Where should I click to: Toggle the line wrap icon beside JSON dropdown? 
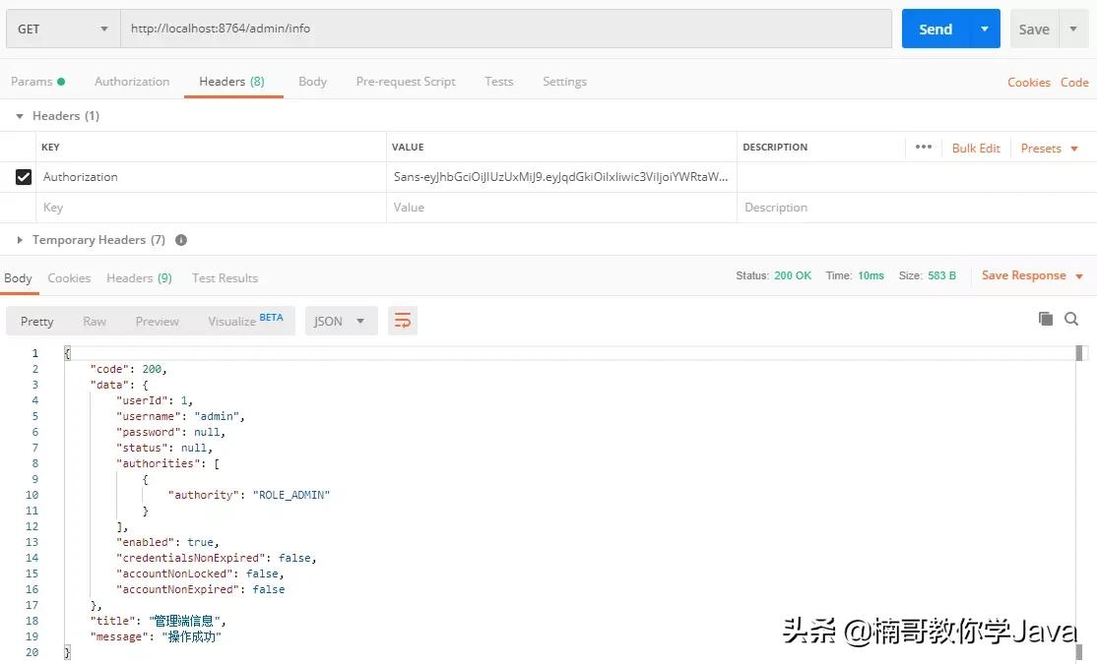(402, 320)
